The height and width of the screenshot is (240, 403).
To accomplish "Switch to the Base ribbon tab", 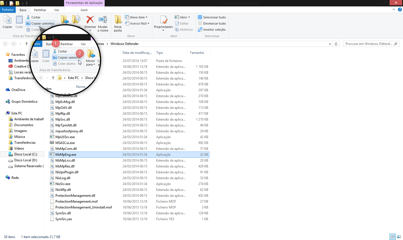I will [23, 10].
